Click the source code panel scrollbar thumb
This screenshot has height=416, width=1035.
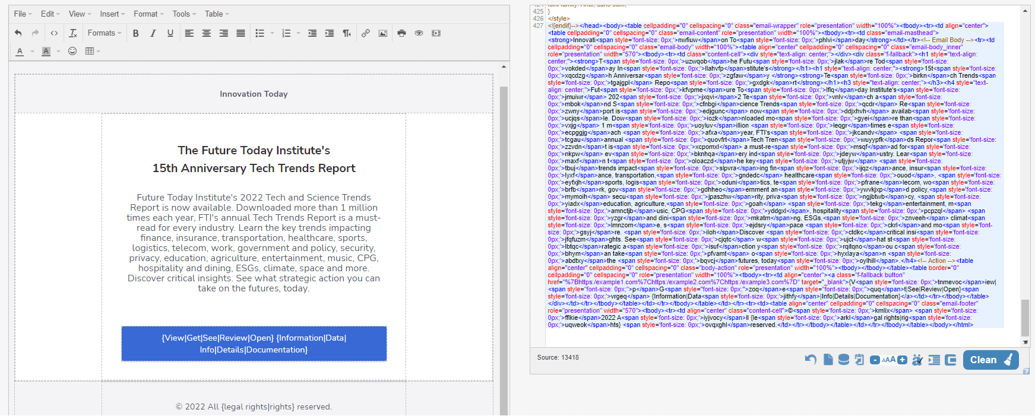pos(1025,318)
